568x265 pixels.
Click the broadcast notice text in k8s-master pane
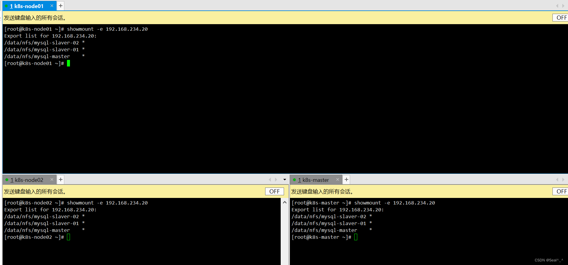(x=322, y=192)
